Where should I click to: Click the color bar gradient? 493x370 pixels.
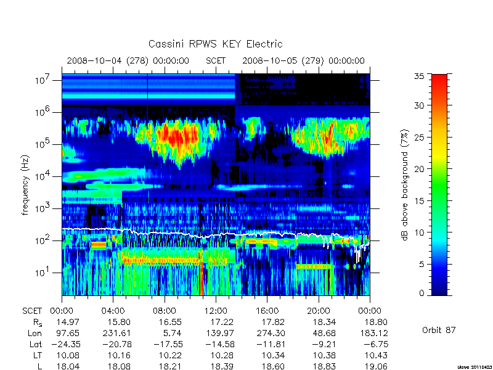point(439,184)
